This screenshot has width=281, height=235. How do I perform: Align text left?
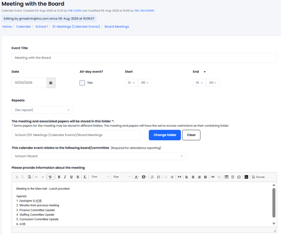(x=187, y=177)
